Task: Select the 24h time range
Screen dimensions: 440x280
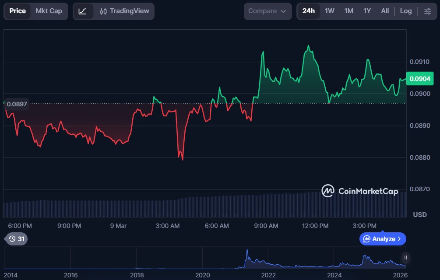Action: pyautogui.click(x=308, y=11)
